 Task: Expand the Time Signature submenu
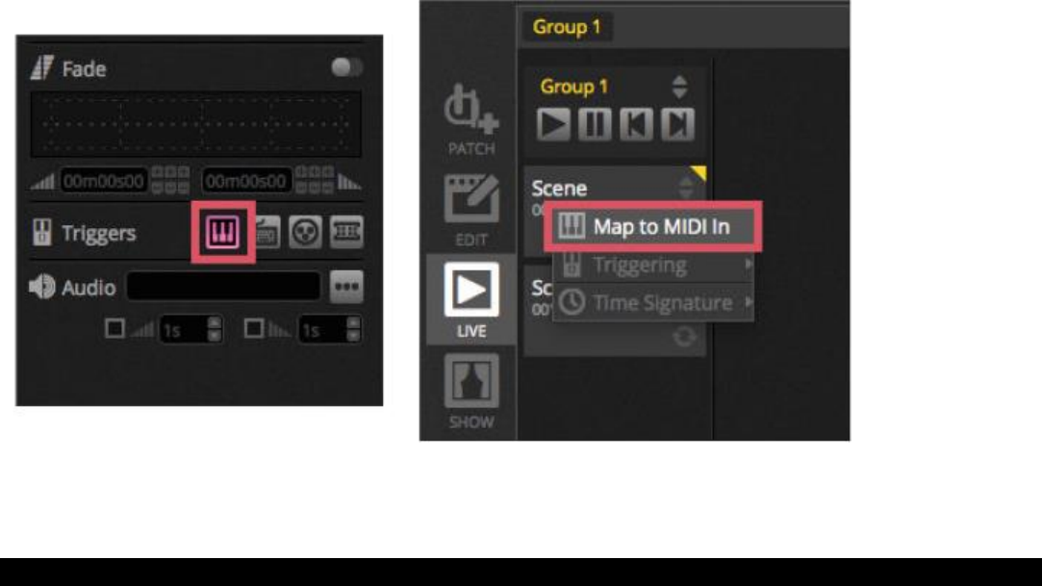pos(654,303)
